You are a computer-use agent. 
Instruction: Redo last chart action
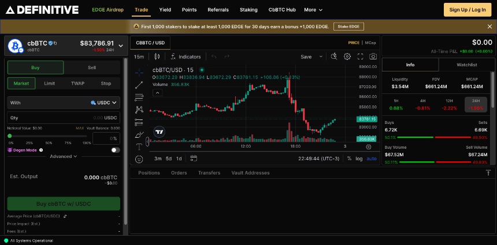(x=227, y=56)
